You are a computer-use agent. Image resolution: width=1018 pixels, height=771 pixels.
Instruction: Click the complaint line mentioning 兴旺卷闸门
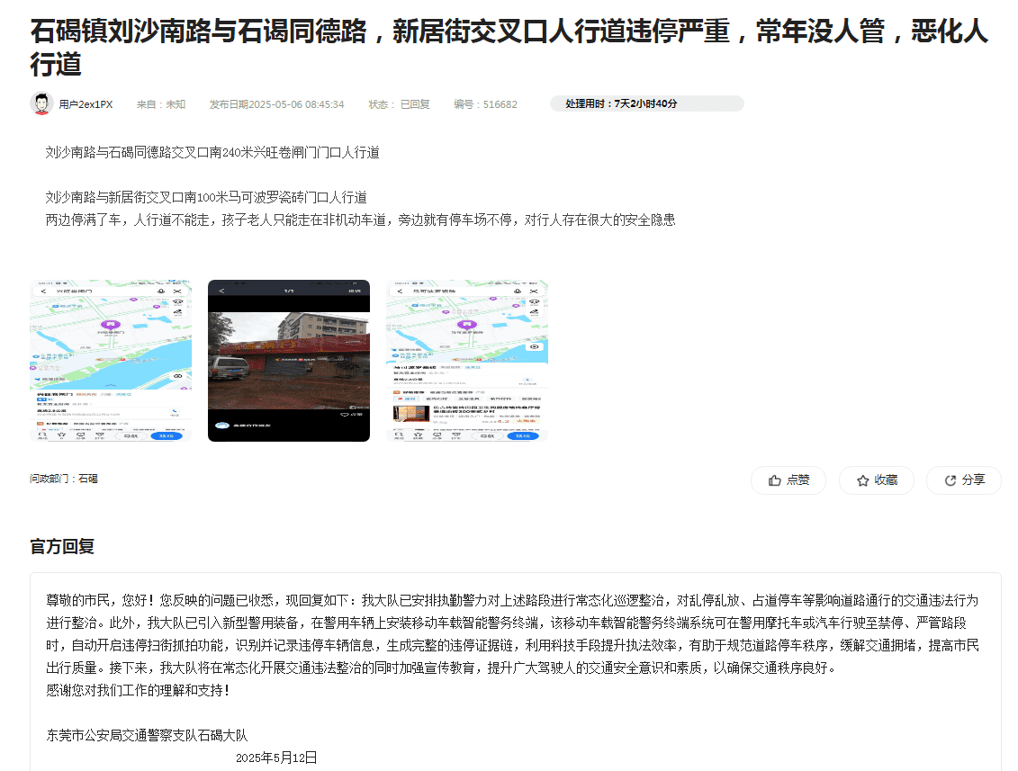tap(212, 153)
